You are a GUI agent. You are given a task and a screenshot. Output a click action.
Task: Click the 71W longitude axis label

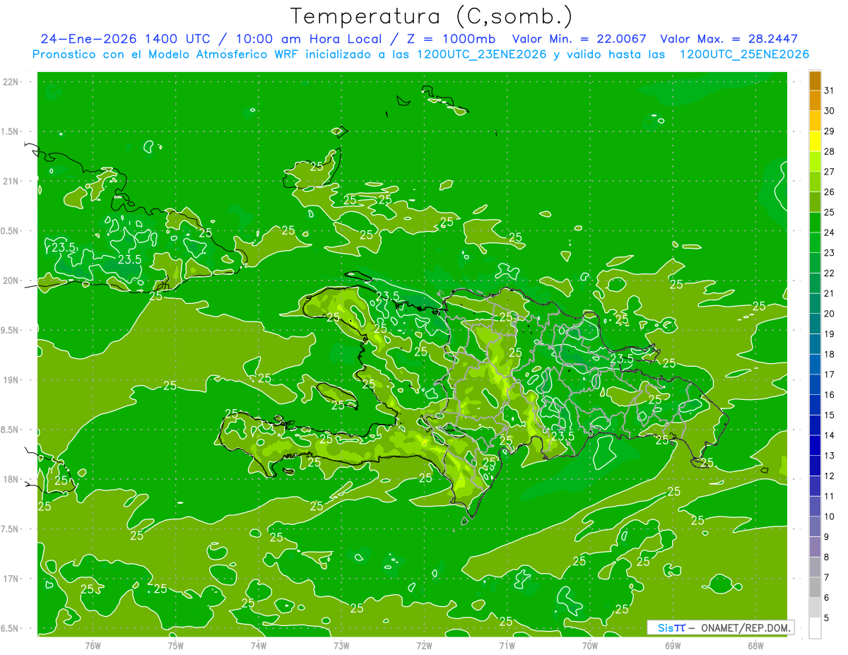(507, 645)
